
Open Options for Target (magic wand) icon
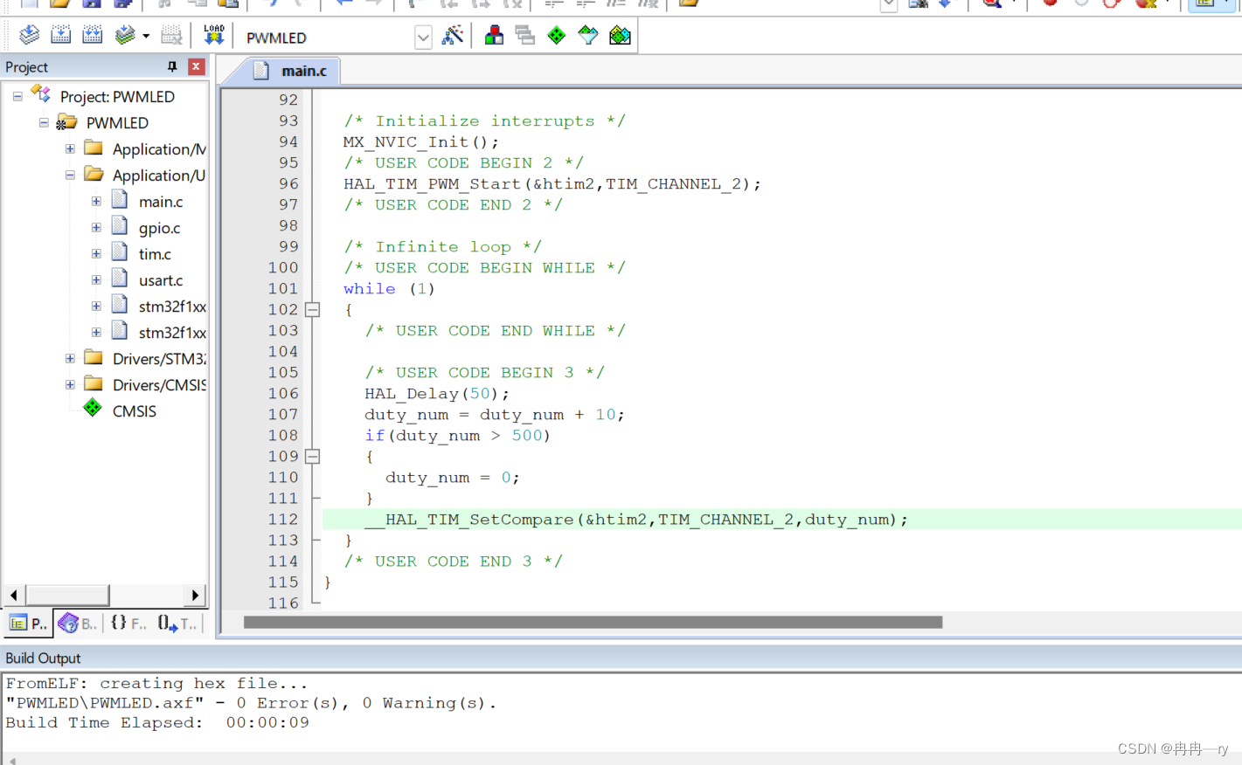(453, 36)
